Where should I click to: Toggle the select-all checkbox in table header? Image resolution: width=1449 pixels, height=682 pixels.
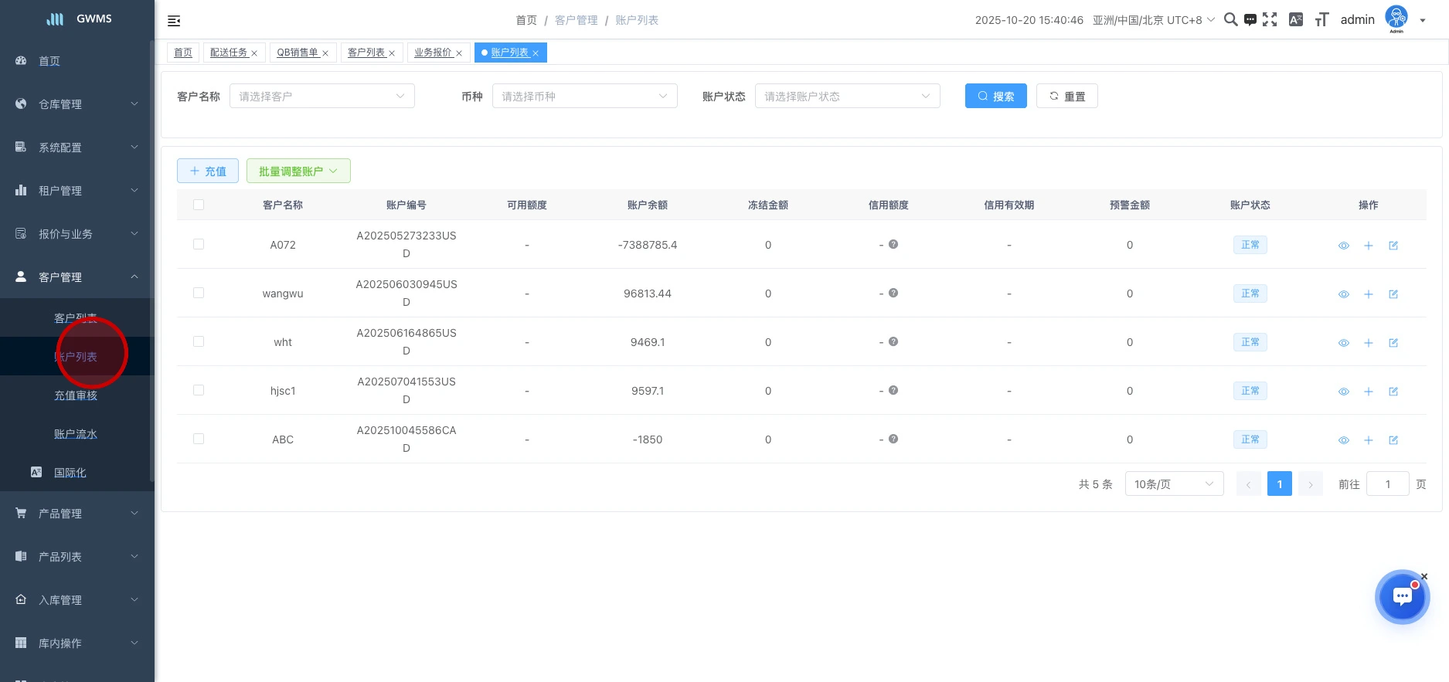click(x=199, y=205)
